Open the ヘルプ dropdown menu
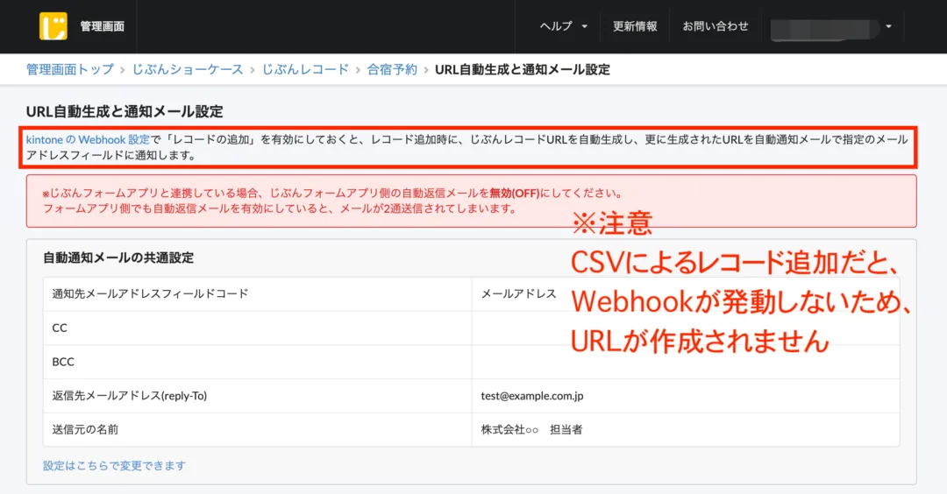The width and height of the screenshot is (947, 494). click(563, 26)
